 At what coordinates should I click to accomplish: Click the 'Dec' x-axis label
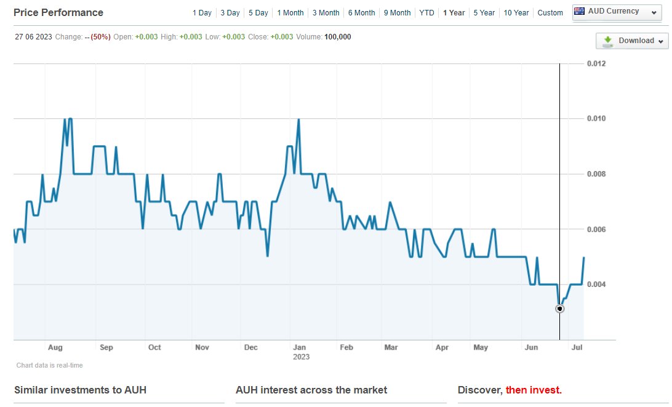click(250, 347)
